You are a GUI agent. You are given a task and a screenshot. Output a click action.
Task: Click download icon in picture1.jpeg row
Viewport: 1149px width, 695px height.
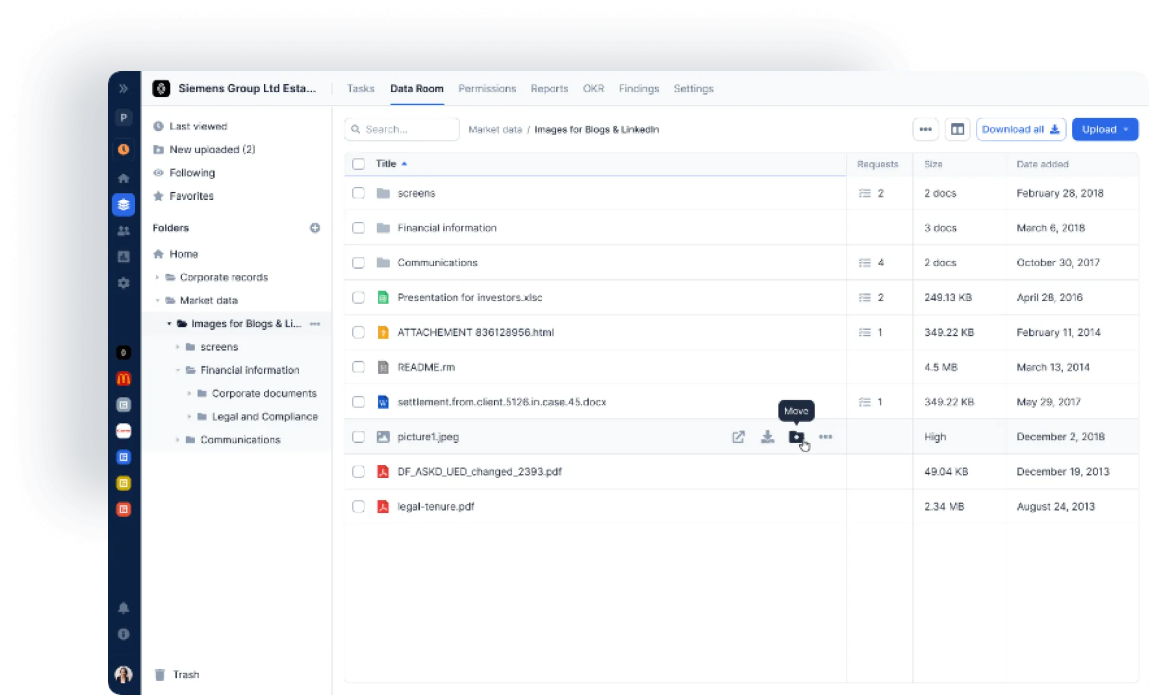tap(767, 437)
